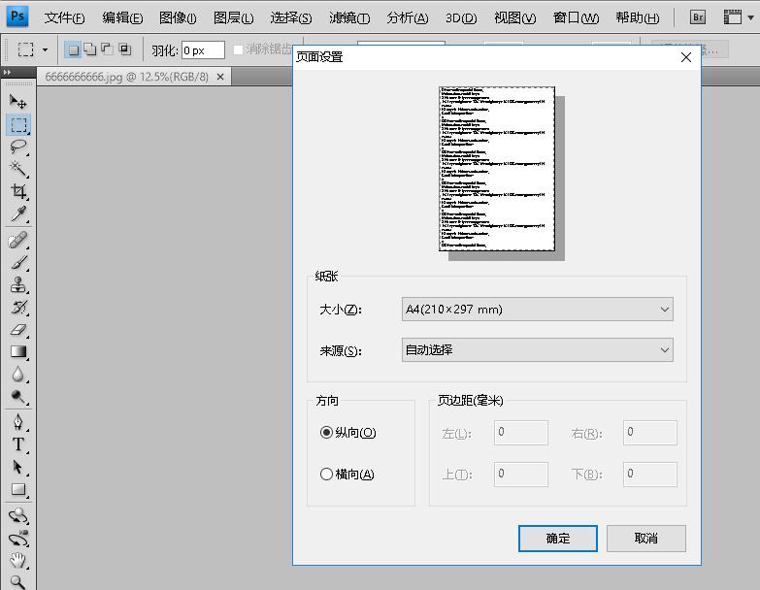Viewport: 760px width, 590px height.
Task: Click the Ps application logo
Action: coord(17,16)
